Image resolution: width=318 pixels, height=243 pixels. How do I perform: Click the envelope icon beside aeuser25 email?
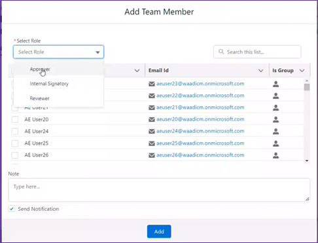coord(152,143)
